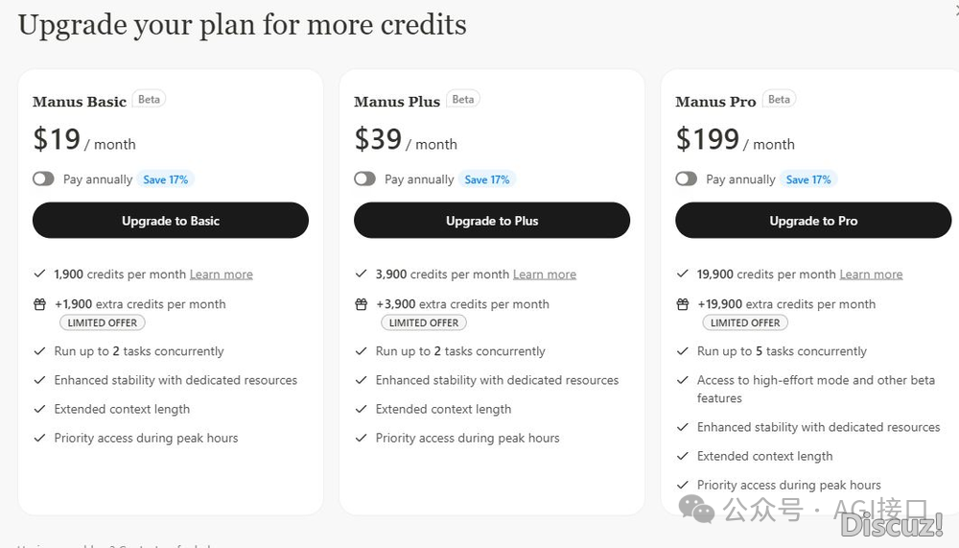Enable Pay annually toggle for Manus Pro
The image size is (959, 548).
(x=686, y=179)
